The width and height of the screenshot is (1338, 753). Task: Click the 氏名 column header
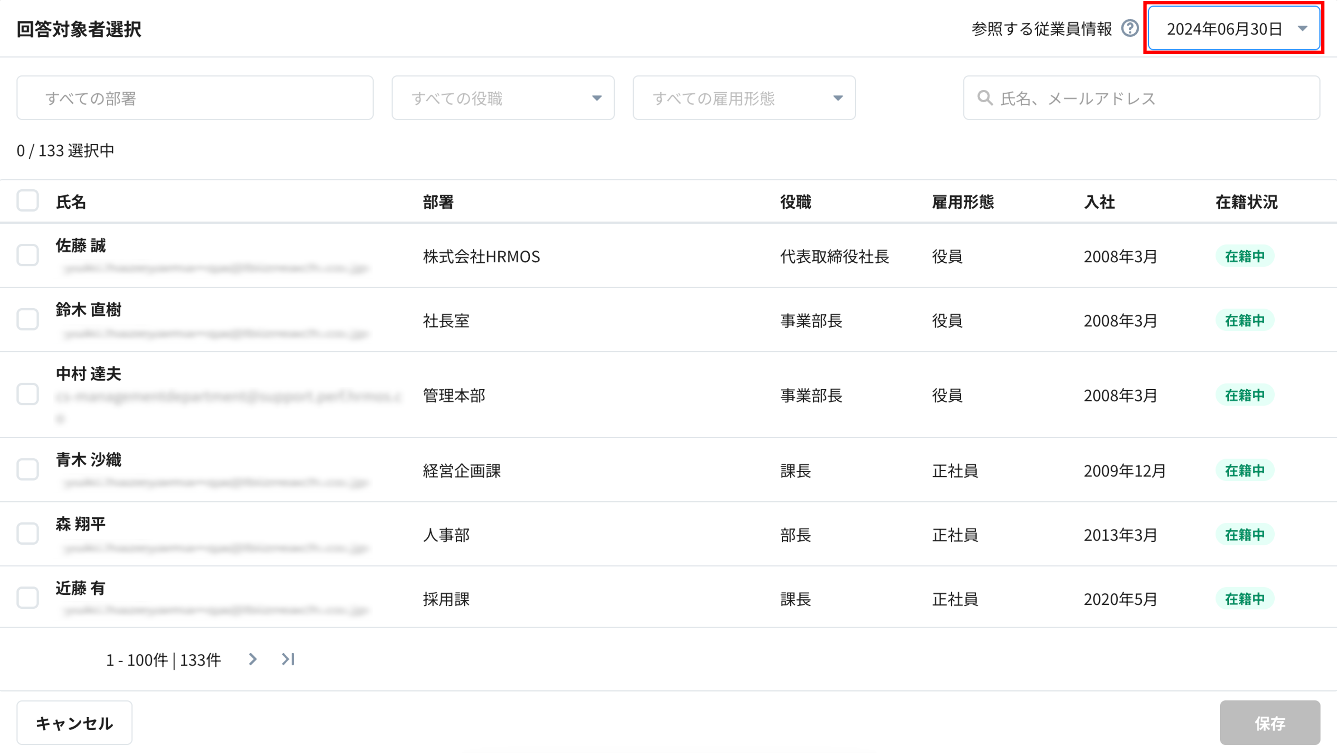tap(71, 202)
